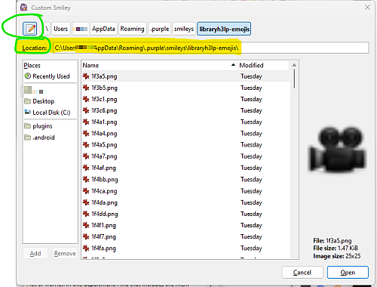The width and height of the screenshot is (377, 287).
Task: Open the selected smiley file
Action: click(348, 273)
